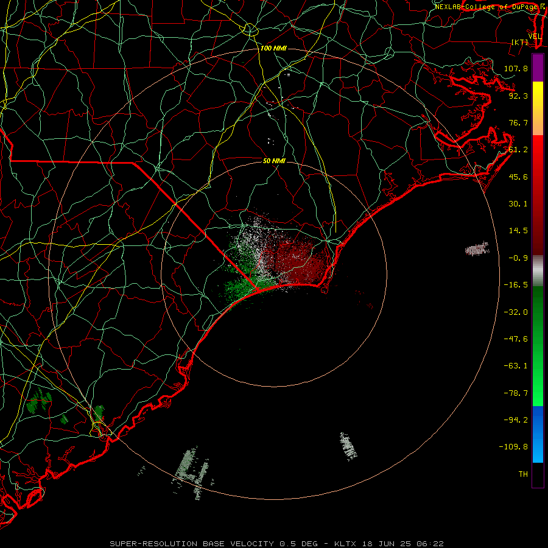Click the 107.8 scale value
The height and width of the screenshot is (548, 548).
516,68
